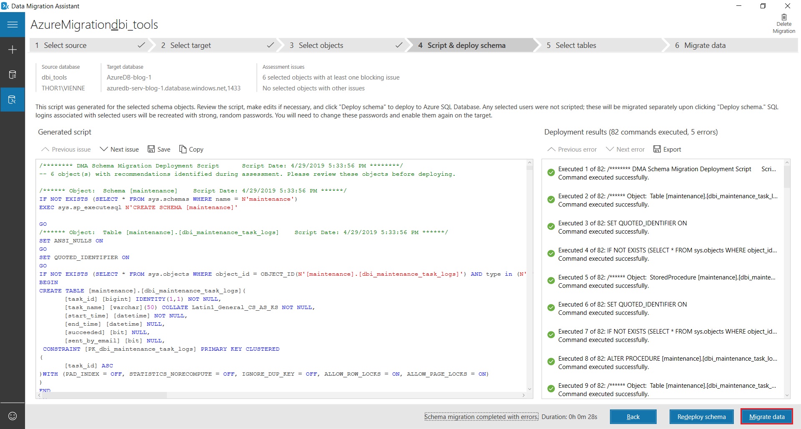Click the green check icon for Executed 4 of 82
801x429 pixels.
(x=551, y=254)
